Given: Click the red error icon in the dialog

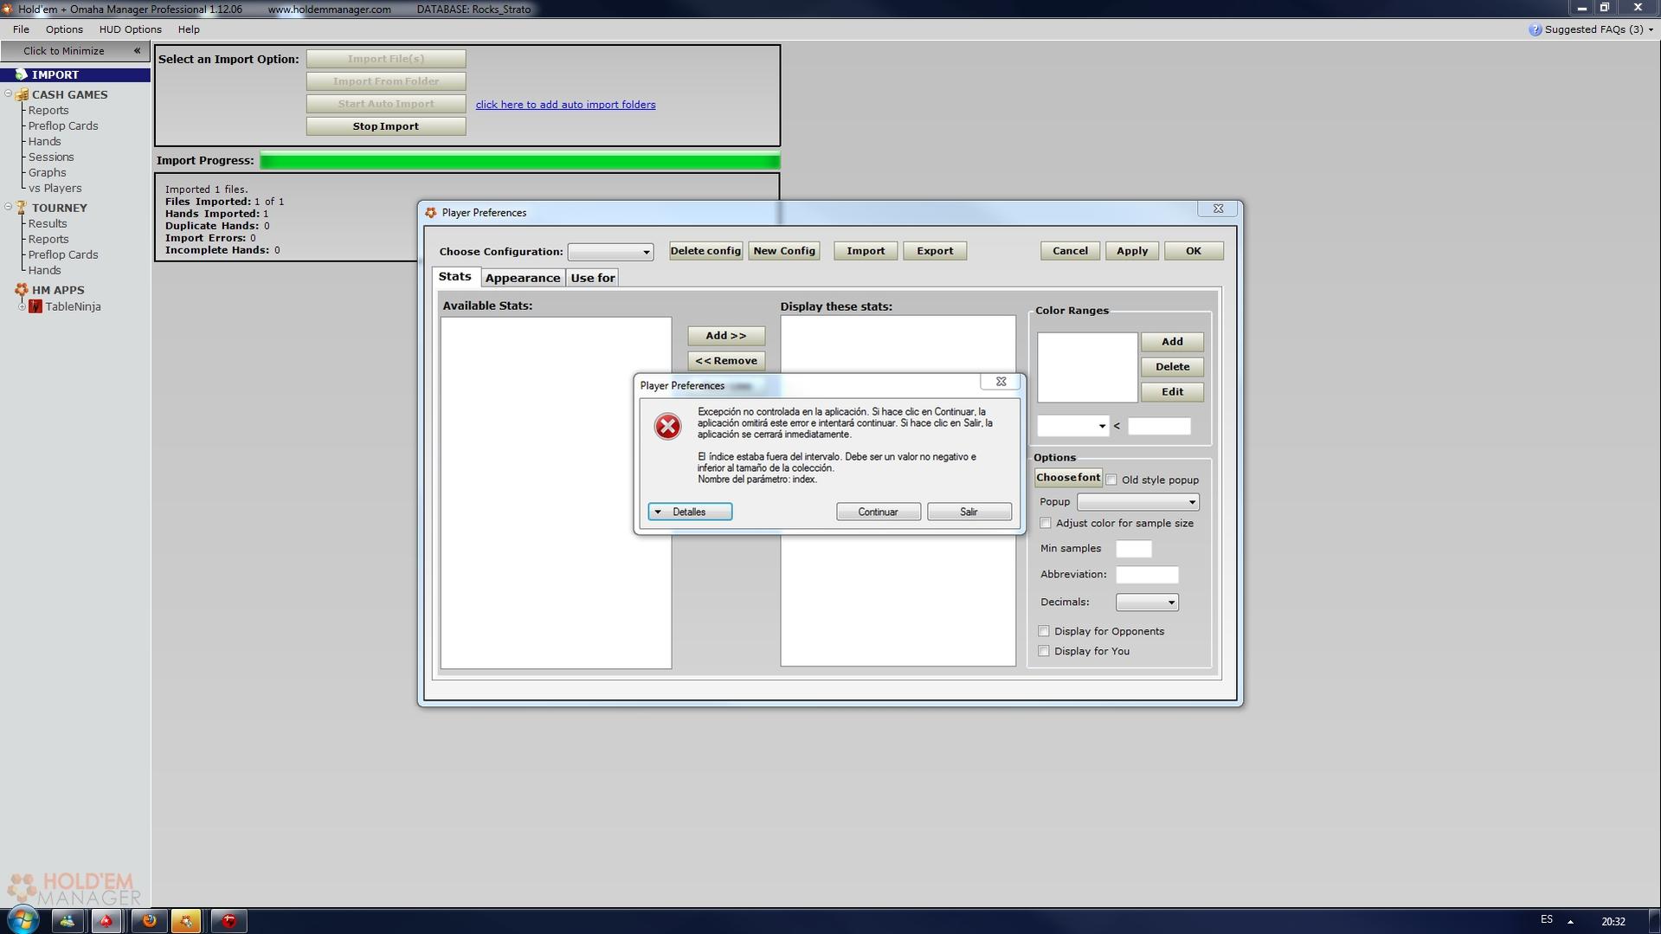Looking at the screenshot, I should click(667, 426).
